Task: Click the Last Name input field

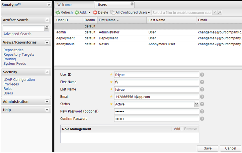Action: click(157, 89)
